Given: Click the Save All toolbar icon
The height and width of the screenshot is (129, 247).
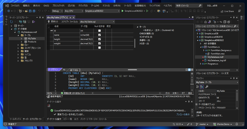Looking at the screenshot, I should pyautogui.click(x=34, y=11).
